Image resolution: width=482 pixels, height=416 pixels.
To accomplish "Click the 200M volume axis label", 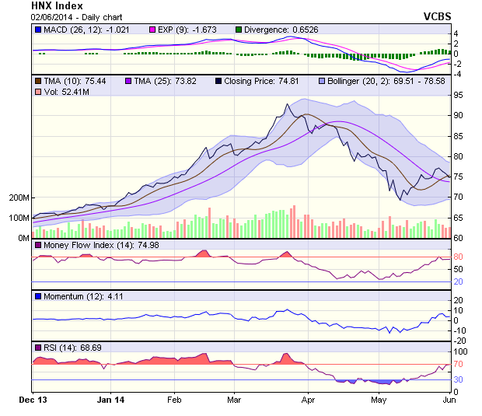I will coord(19,198).
